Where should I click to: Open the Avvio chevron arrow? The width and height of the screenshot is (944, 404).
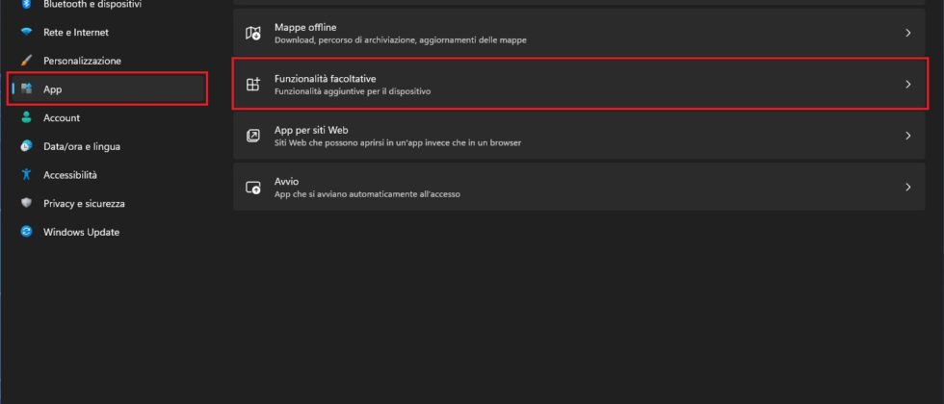tap(907, 188)
